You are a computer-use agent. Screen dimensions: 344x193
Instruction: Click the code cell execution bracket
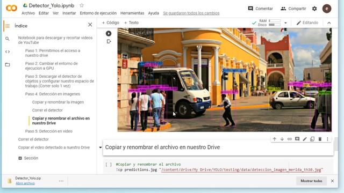point(109,165)
